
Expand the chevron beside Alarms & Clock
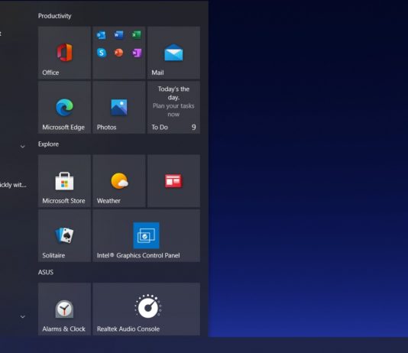tap(23, 316)
